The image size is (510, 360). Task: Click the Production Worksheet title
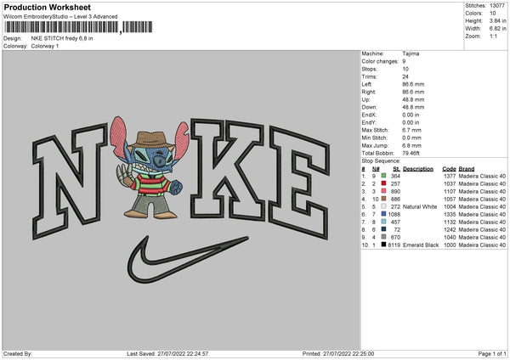46,6
